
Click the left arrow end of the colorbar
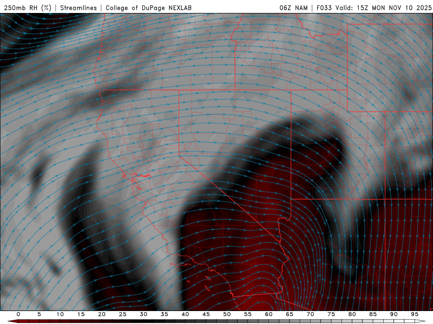click(12, 321)
